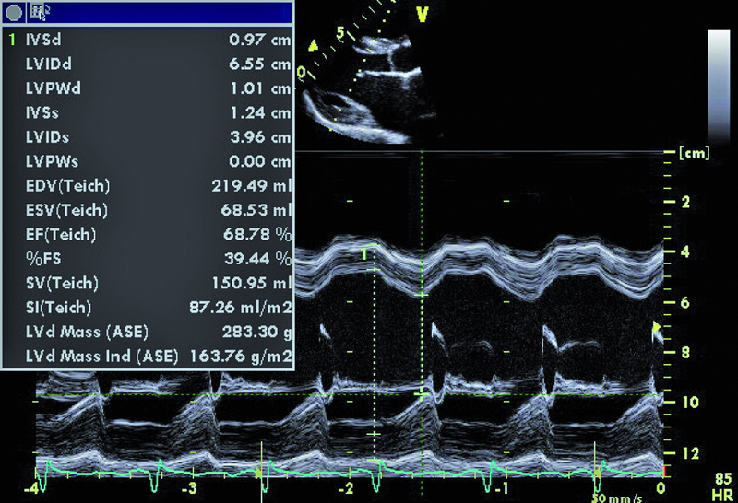Choose the %FS measurement line

point(148,258)
